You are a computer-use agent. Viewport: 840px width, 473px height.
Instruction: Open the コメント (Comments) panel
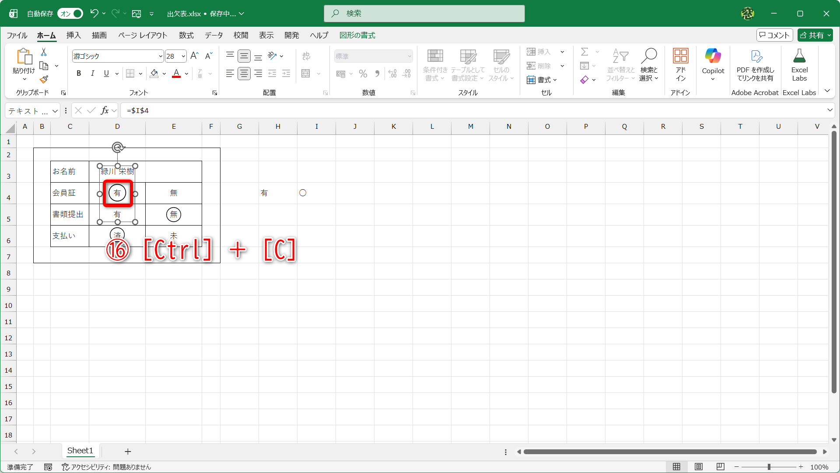(774, 35)
